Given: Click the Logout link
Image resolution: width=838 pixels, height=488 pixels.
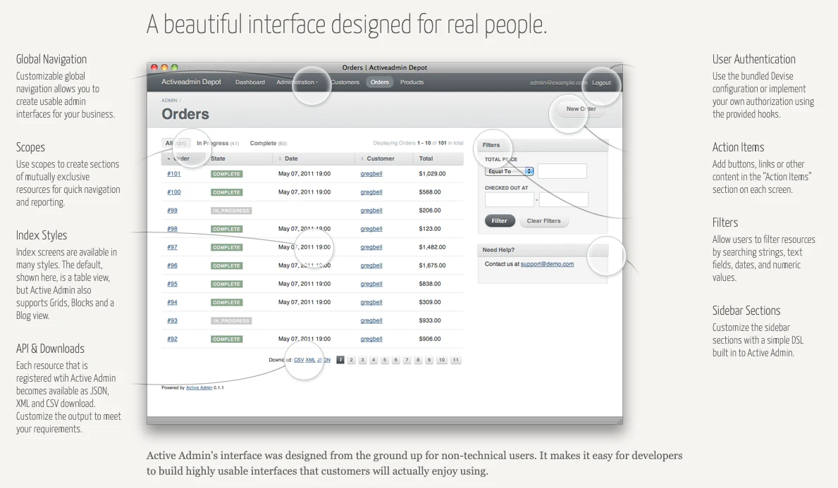Looking at the screenshot, I should 601,83.
